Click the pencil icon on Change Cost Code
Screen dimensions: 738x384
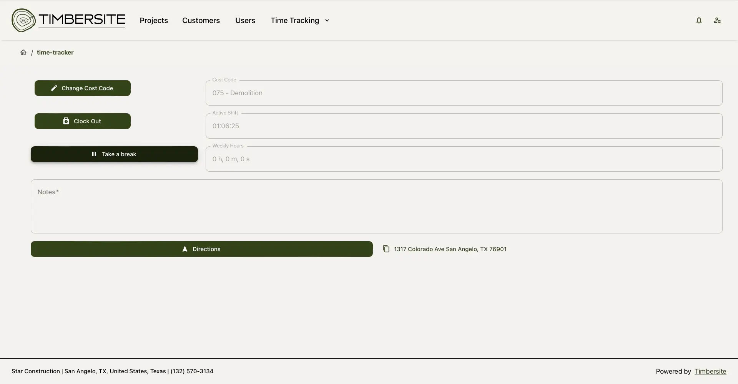click(54, 88)
